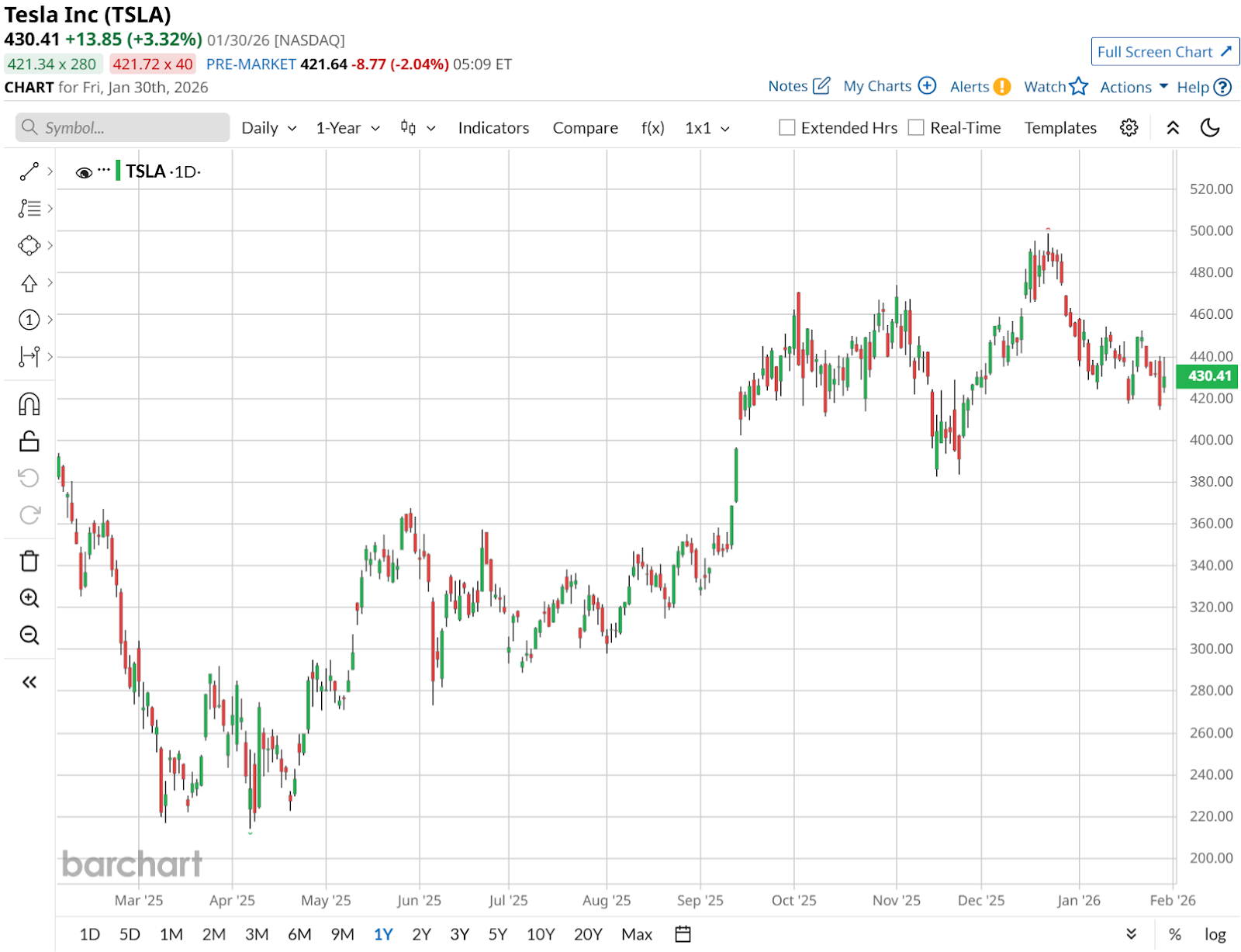Open the date range calendar icon
The width and height of the screenshot is (1241, 952).
(683, 934)
